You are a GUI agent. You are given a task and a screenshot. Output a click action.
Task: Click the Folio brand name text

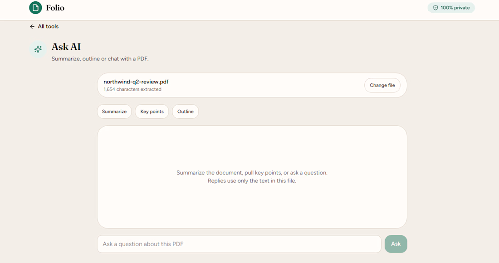pyautogui.click(x=55, y=8)
